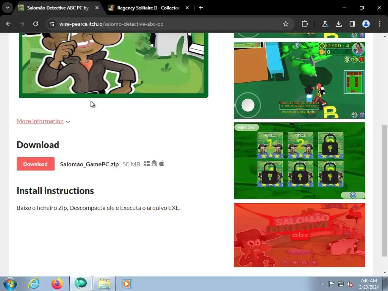This screenshot has height=291, width=388.
Task: Close the Salomão Detective ABC PC tab
Action: [x=97, y=8]
